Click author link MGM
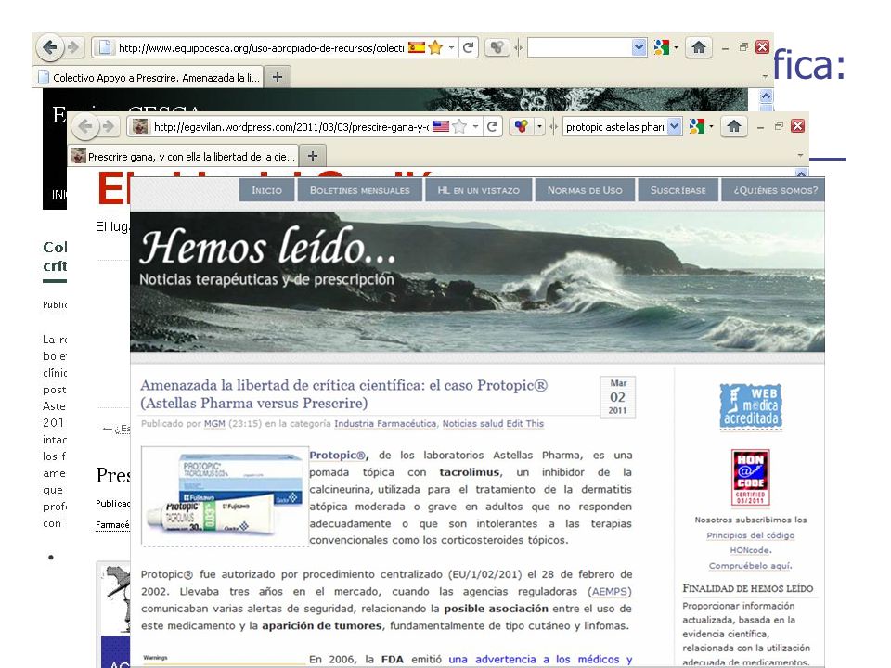Image resolution: width=891 pixels, height=668 pixels. (x=214, y=424)
